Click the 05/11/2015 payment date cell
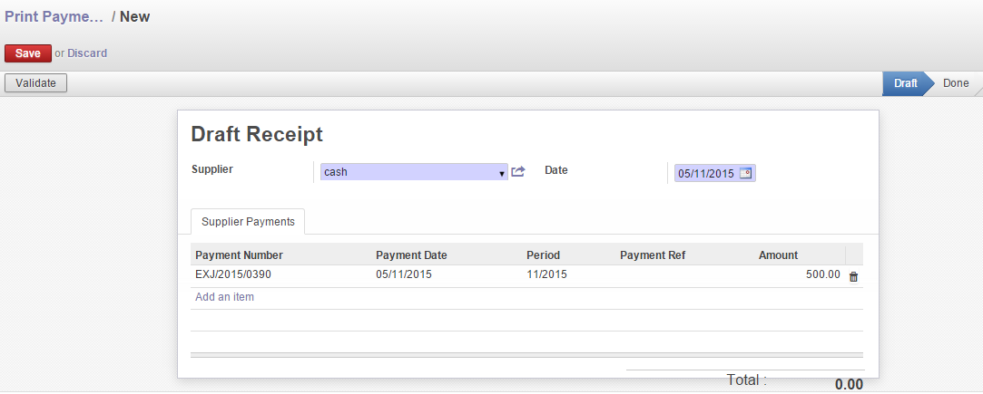 pos(404,274)
